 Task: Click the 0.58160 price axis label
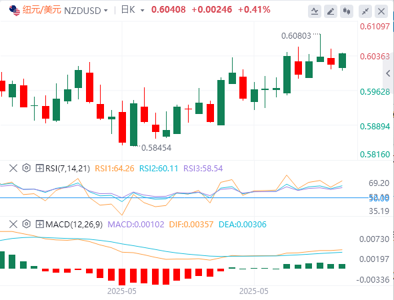click(375, 154)
